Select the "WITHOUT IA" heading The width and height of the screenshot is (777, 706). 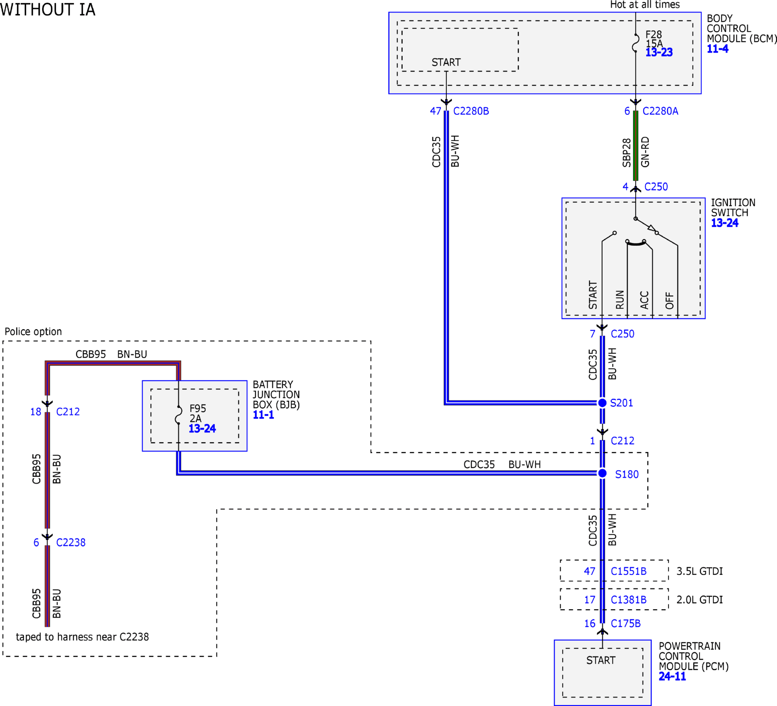[x=47, y=9]
